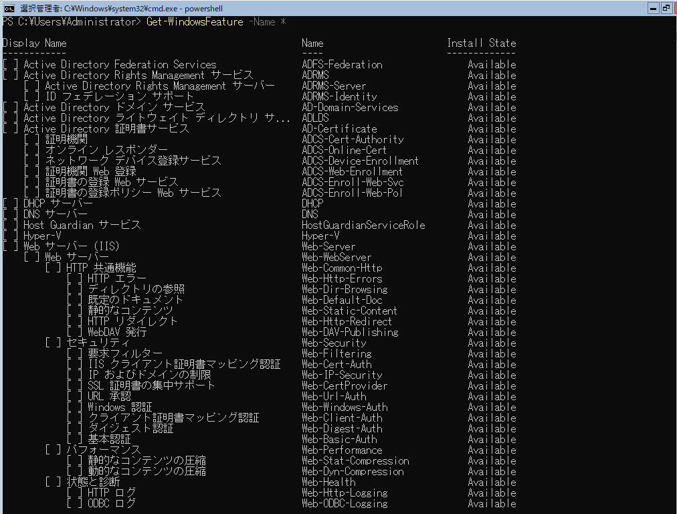Image resolution: width=677 pixels, height=514 pixels.
Task: Click the ADRMS-Server feature name
Action: coord(334,86)
